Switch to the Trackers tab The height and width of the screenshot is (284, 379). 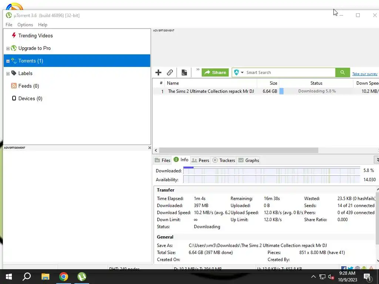[224, 160]
